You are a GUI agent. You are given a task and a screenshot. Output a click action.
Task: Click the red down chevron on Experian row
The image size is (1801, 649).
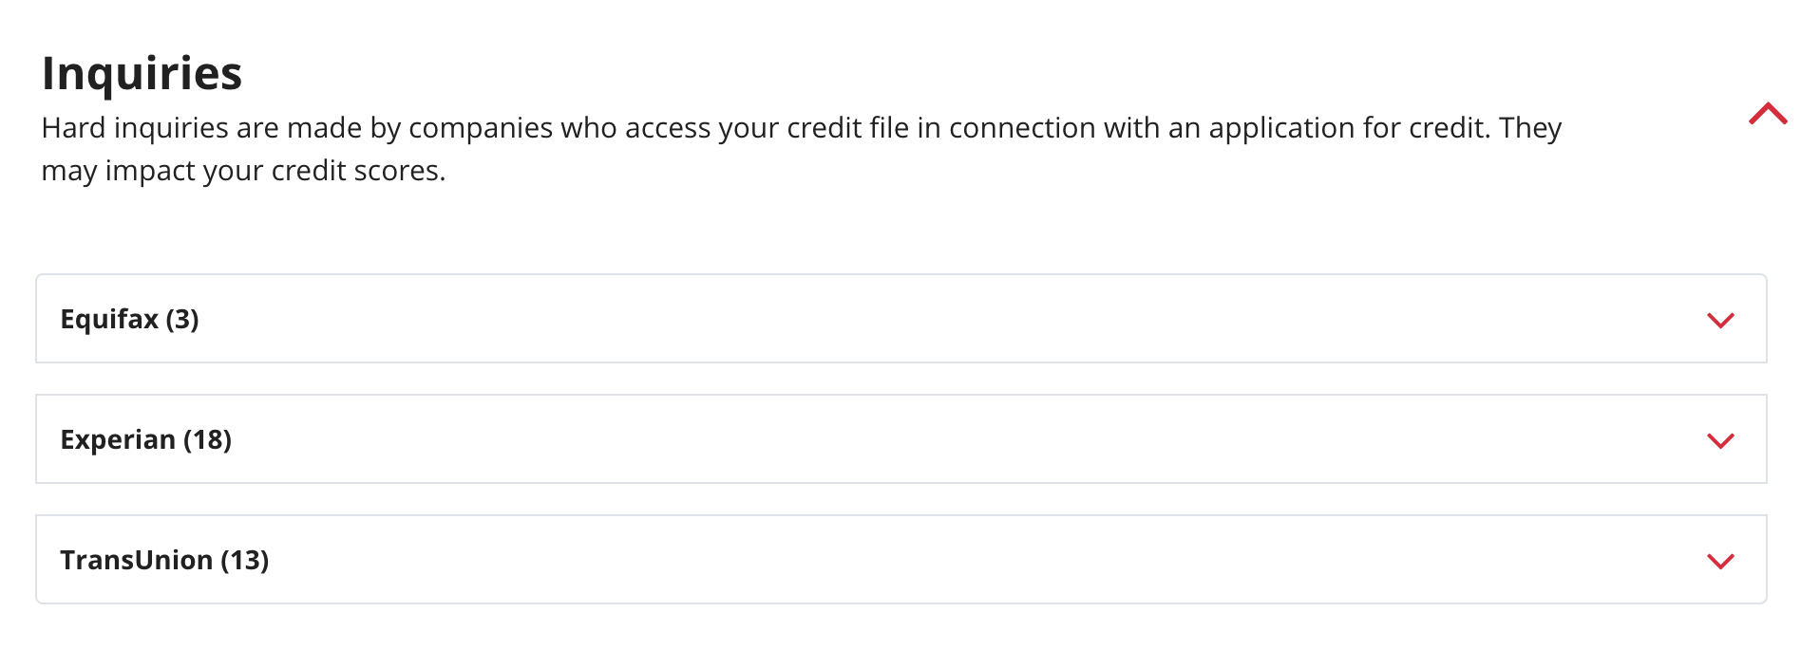pos(1720,440)
